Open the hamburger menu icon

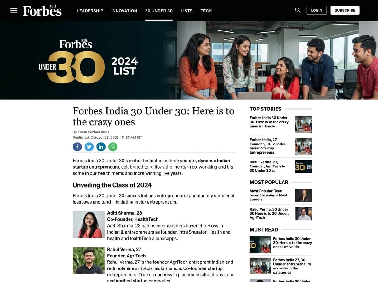(14, 11)
